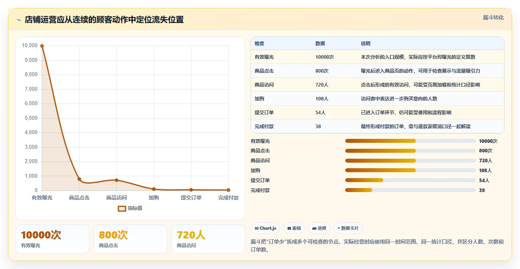Open the 800次 商品点击 stat card
Viewport: 520px width, 269px height.
(x=130, y=239)
